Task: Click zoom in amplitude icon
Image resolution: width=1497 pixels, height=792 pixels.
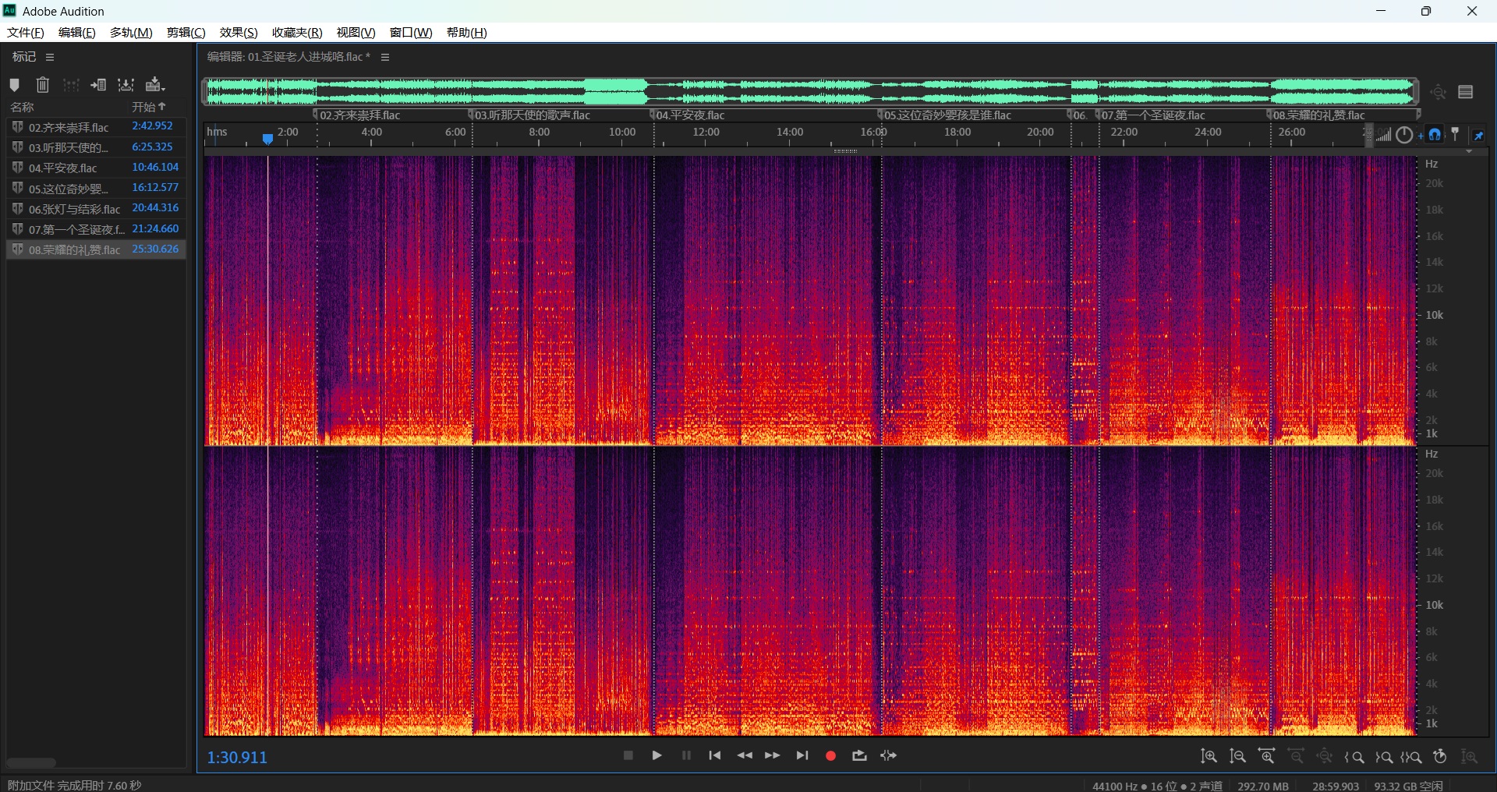Action: [1209, 756]
